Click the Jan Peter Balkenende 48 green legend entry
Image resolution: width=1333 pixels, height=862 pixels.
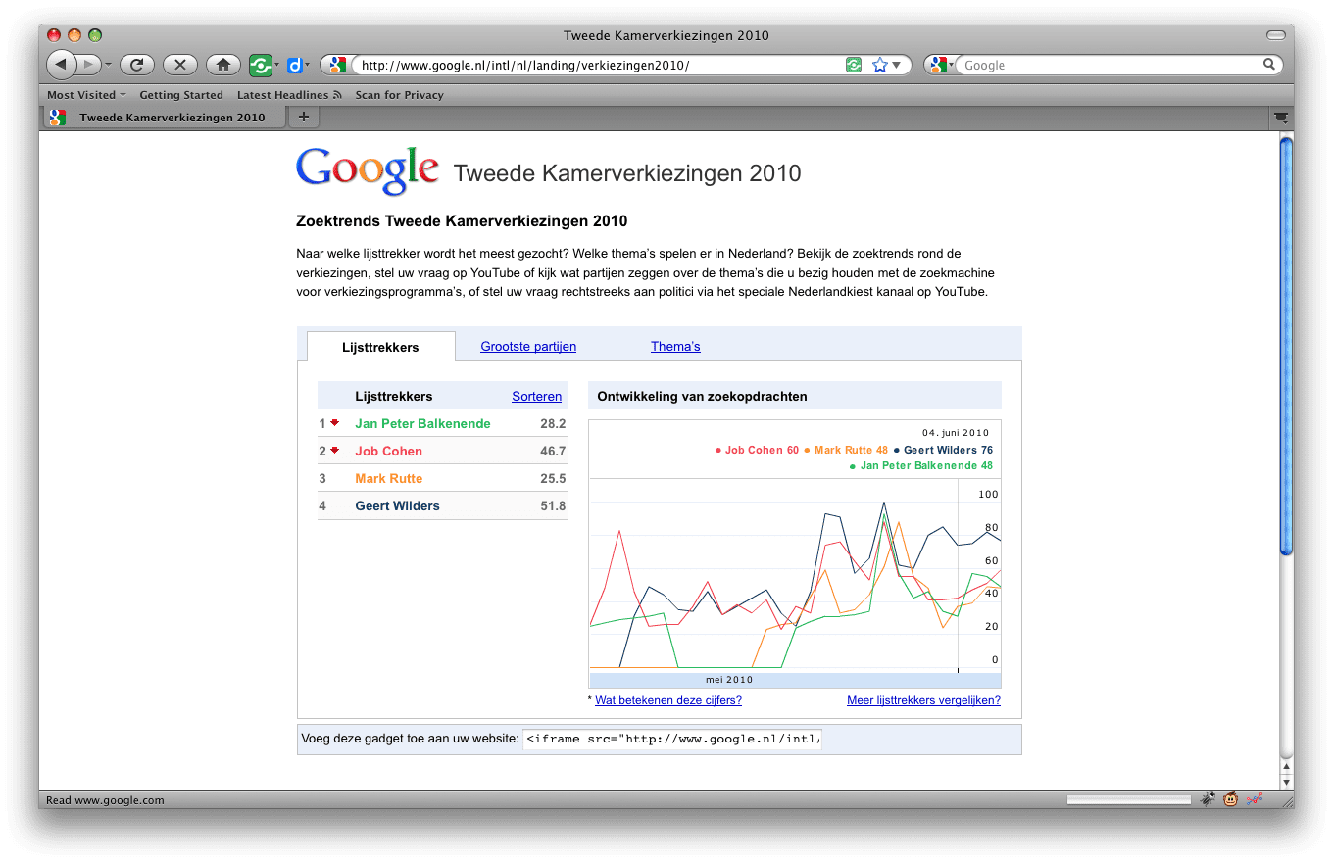[x=920, y=465]
